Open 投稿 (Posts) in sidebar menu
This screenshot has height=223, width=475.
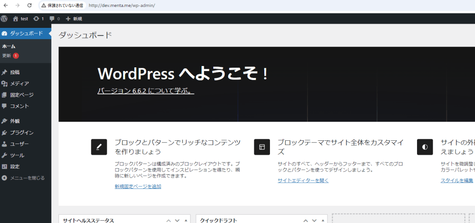(x=15, y=72)
